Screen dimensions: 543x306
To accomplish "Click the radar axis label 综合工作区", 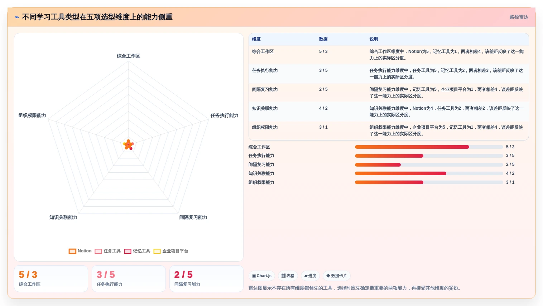I will (128, 56).
